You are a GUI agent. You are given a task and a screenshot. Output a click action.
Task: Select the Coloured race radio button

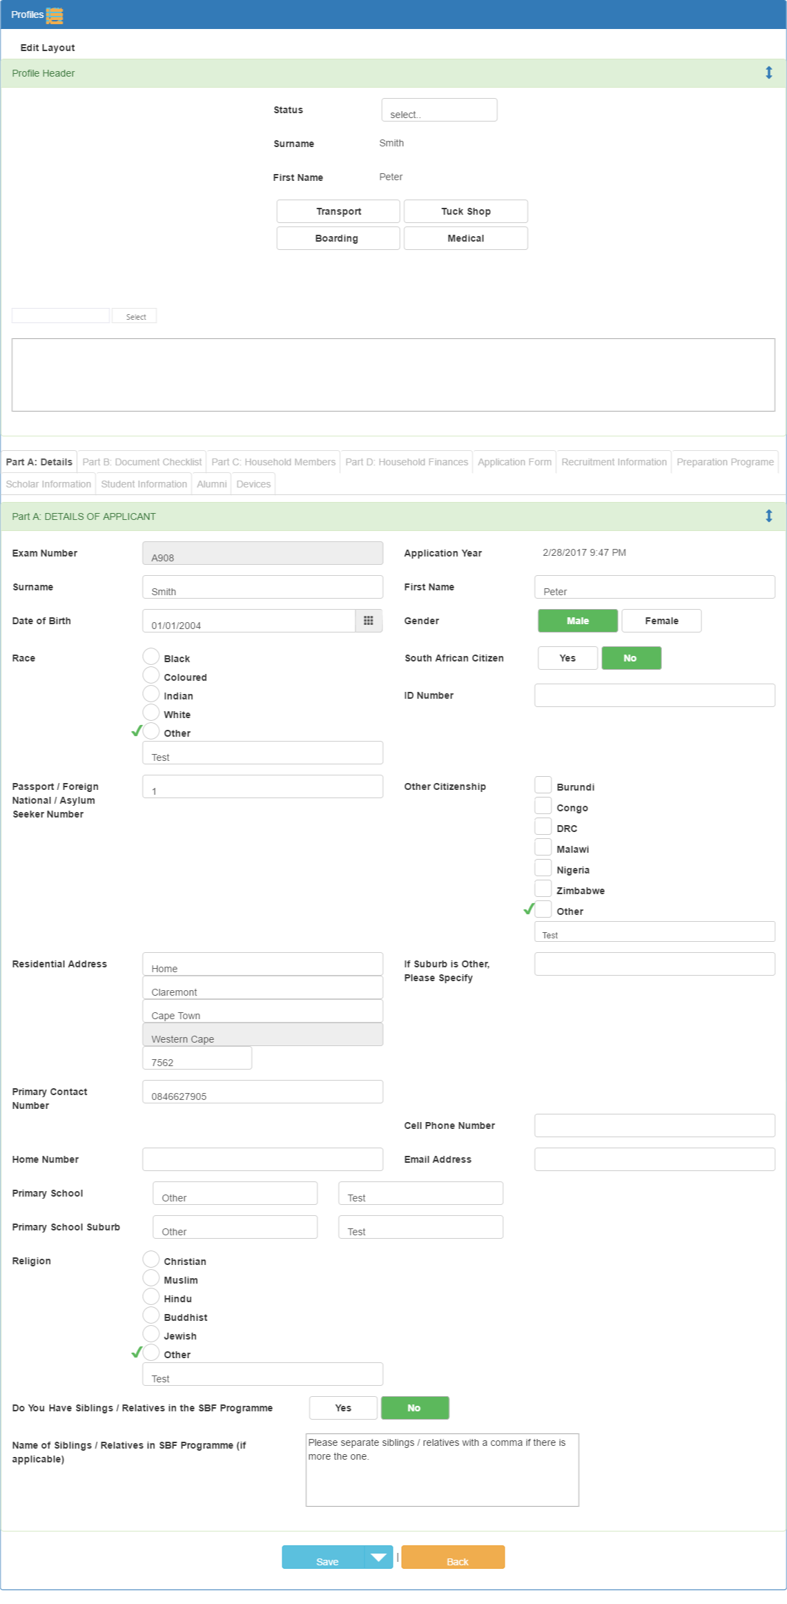151,675
